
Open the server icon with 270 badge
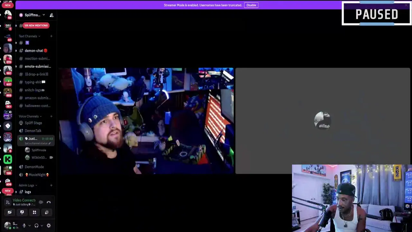point(8,59)
